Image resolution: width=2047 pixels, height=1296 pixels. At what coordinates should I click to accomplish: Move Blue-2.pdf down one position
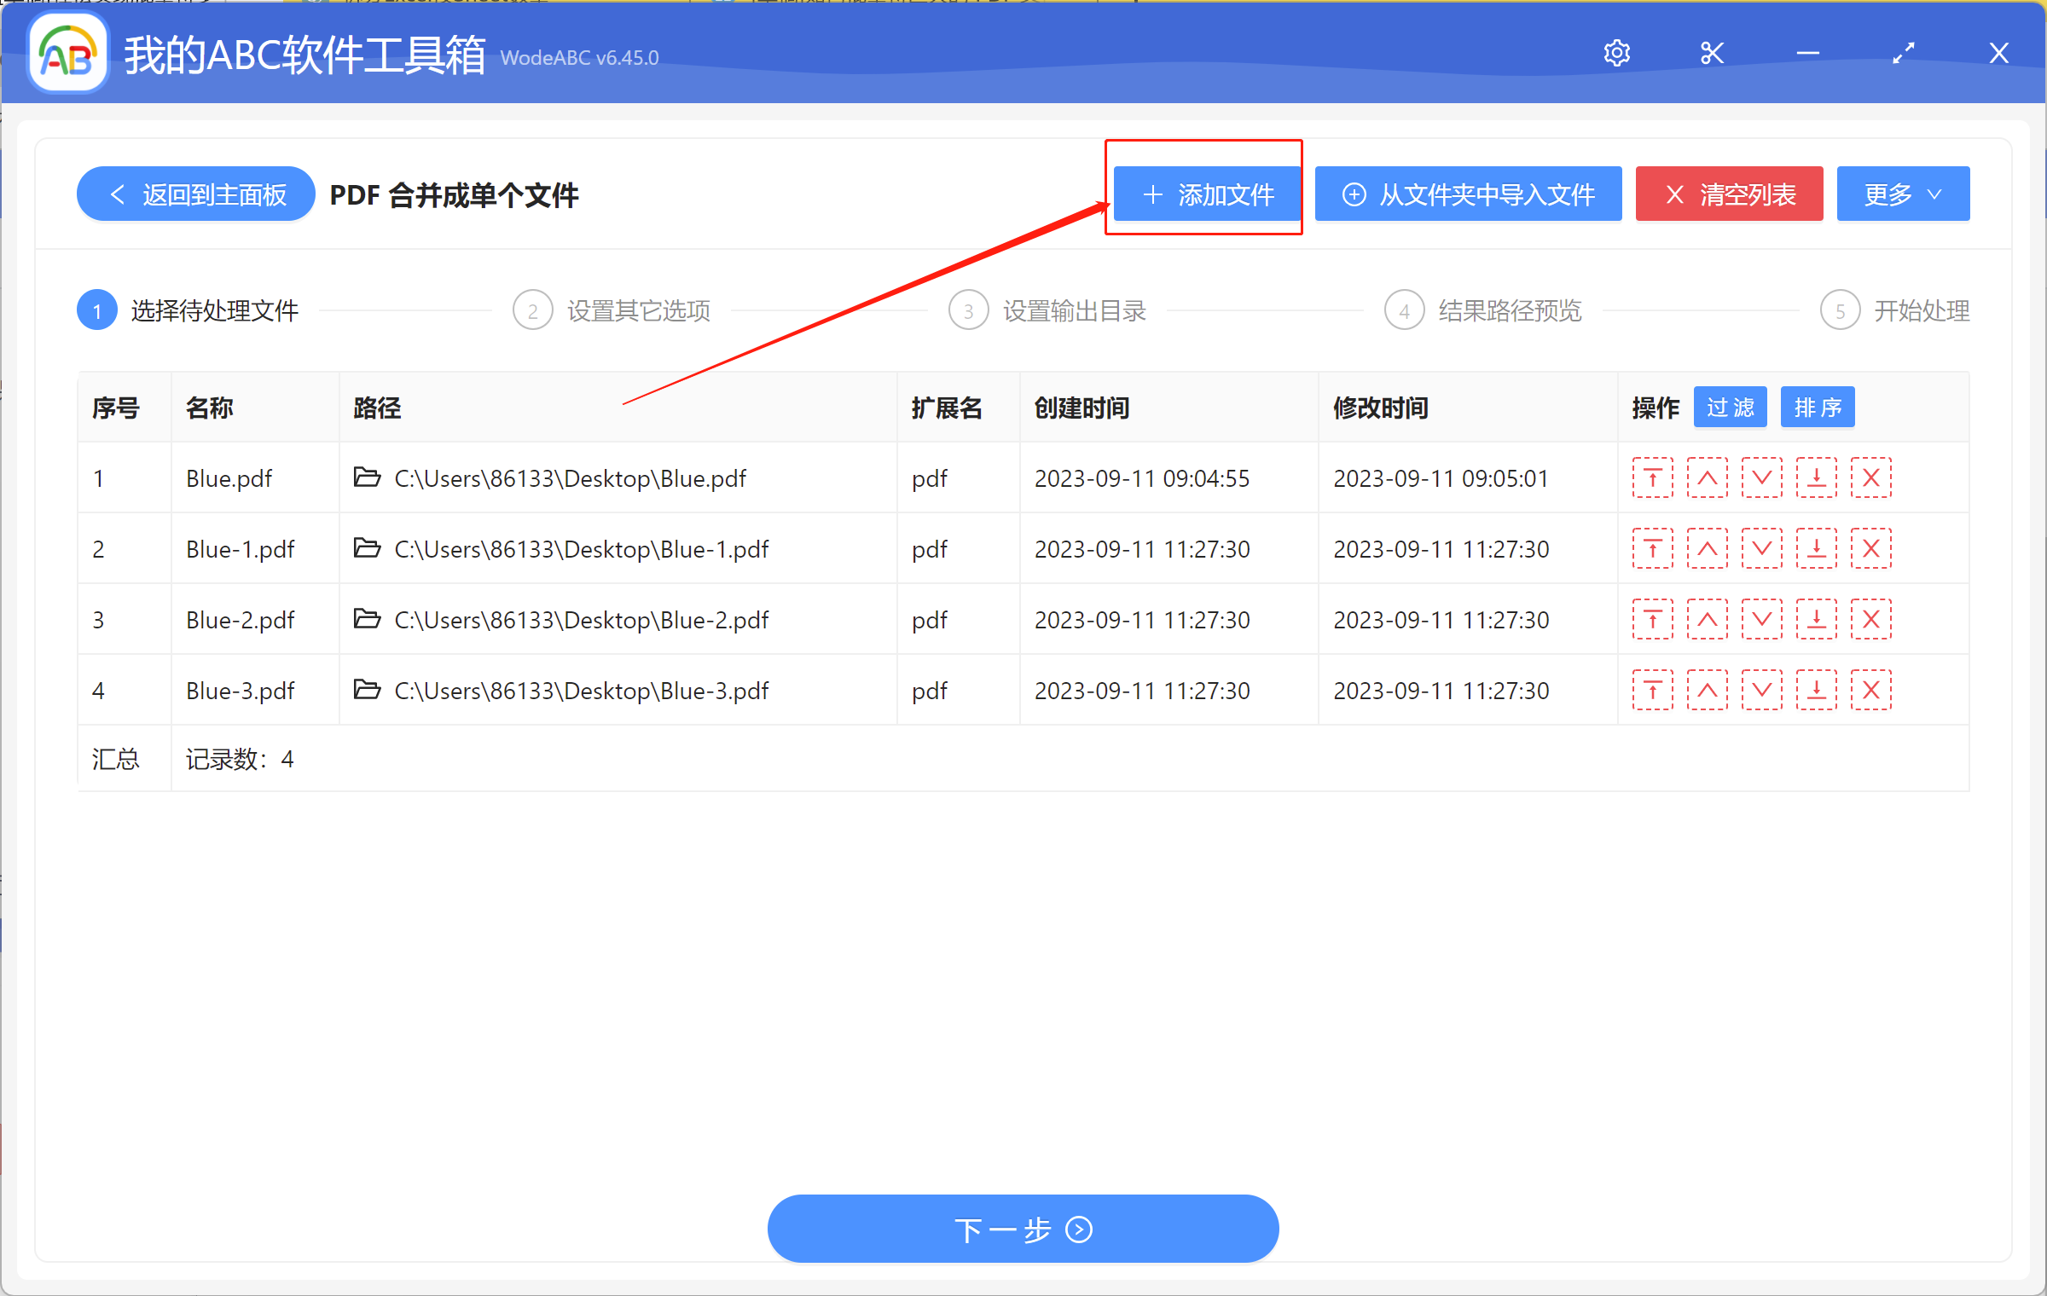pyautogui.click(x=1761, y=619)
